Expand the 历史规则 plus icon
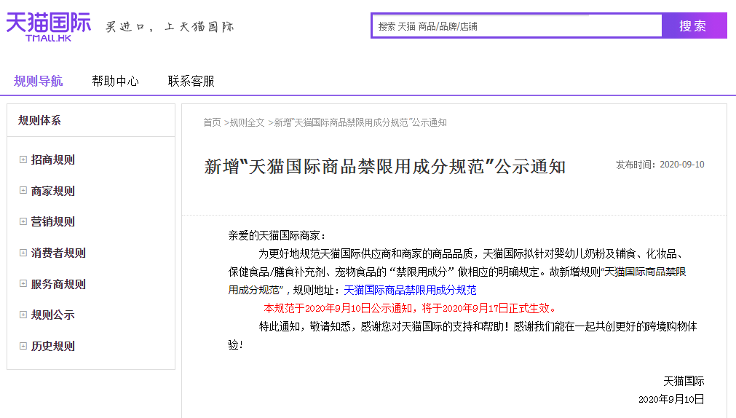The height and width of the screenshot is (418, 736). click(x=23, y=346)
